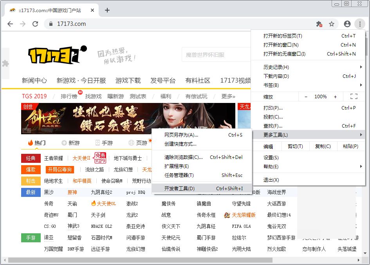
Task: Click the 免费VIP9 badge beside 大天使II
Action: click(100, 158)
